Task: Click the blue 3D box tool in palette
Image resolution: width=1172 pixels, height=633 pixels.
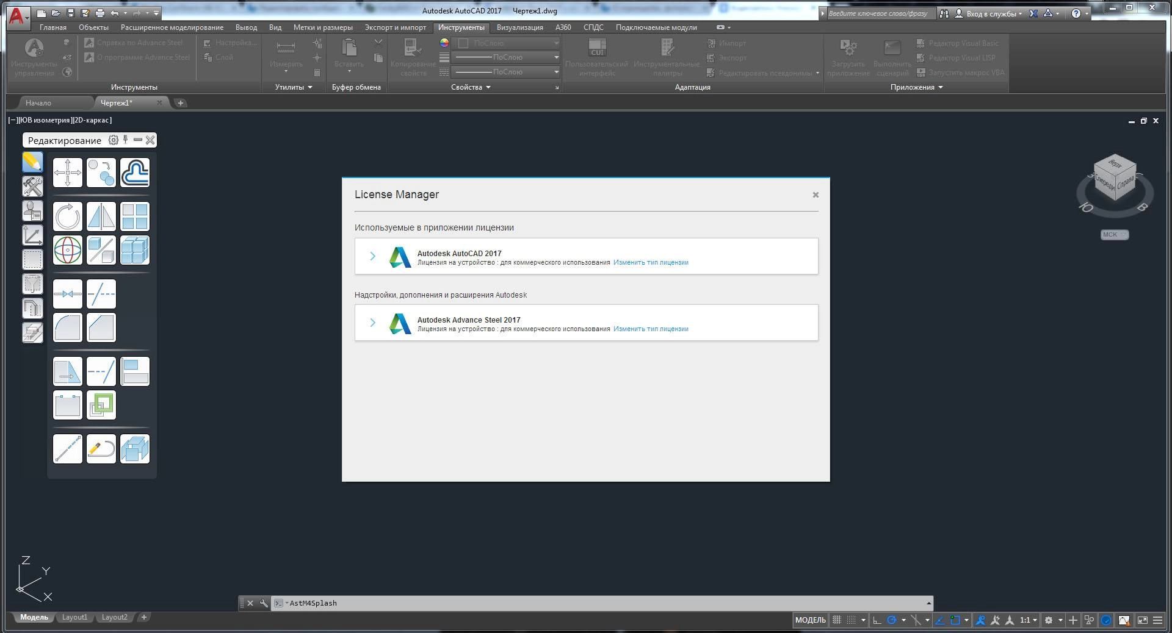Action: tap(135, 449)
